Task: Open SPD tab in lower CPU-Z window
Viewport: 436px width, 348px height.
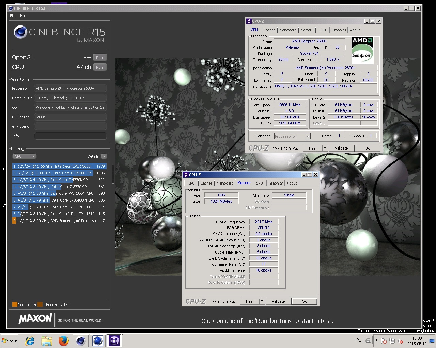Action: [260, 183]
